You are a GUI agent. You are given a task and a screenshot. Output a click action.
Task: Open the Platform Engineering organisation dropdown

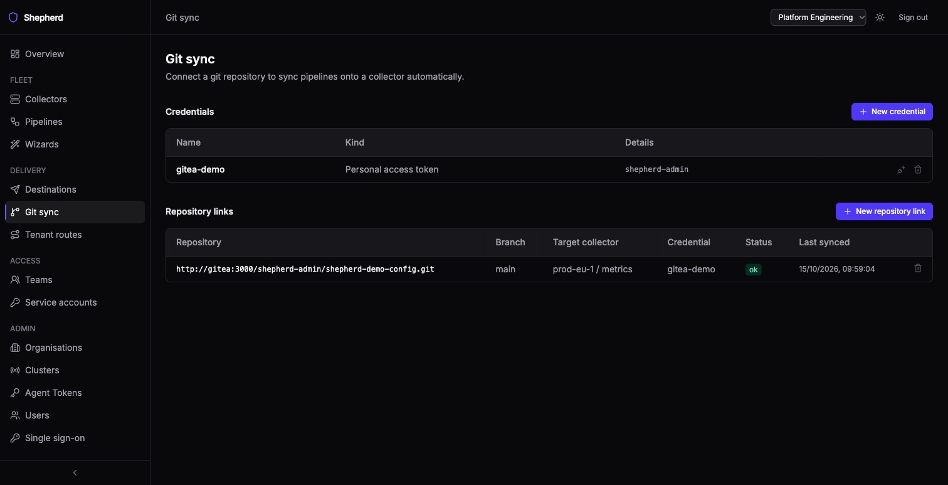[818, 18]
